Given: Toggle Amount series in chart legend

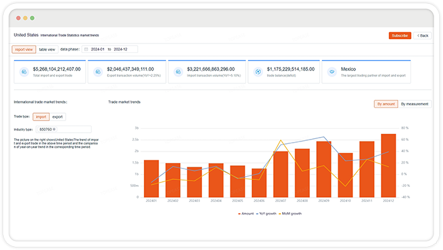Looking at the screenshot, I should coord(246,213).
